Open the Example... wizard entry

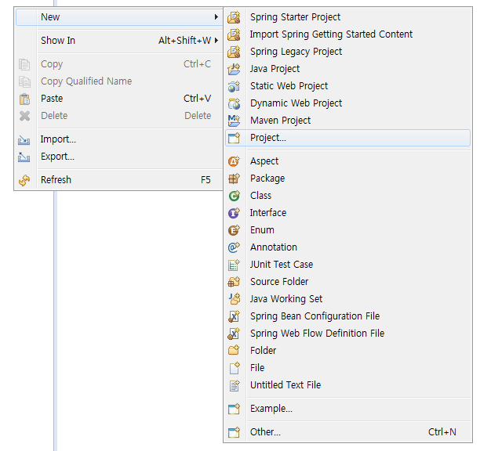point(347,409)
